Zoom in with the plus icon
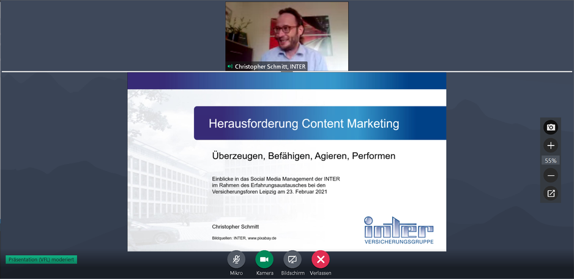Viewport: 574px width, 279px height. 551,146
